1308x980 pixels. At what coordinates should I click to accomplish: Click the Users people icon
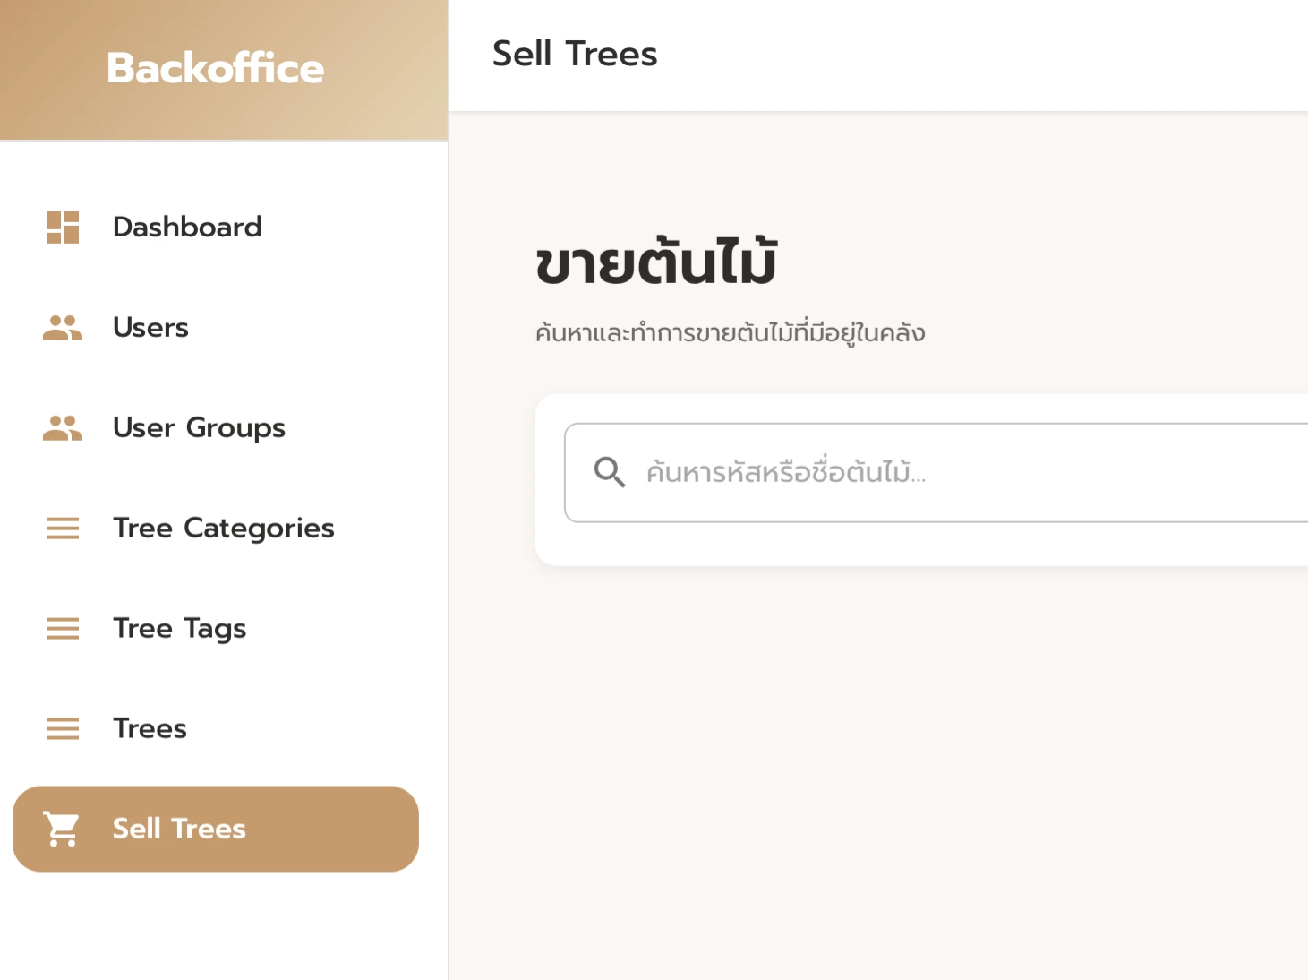(63, 328)
